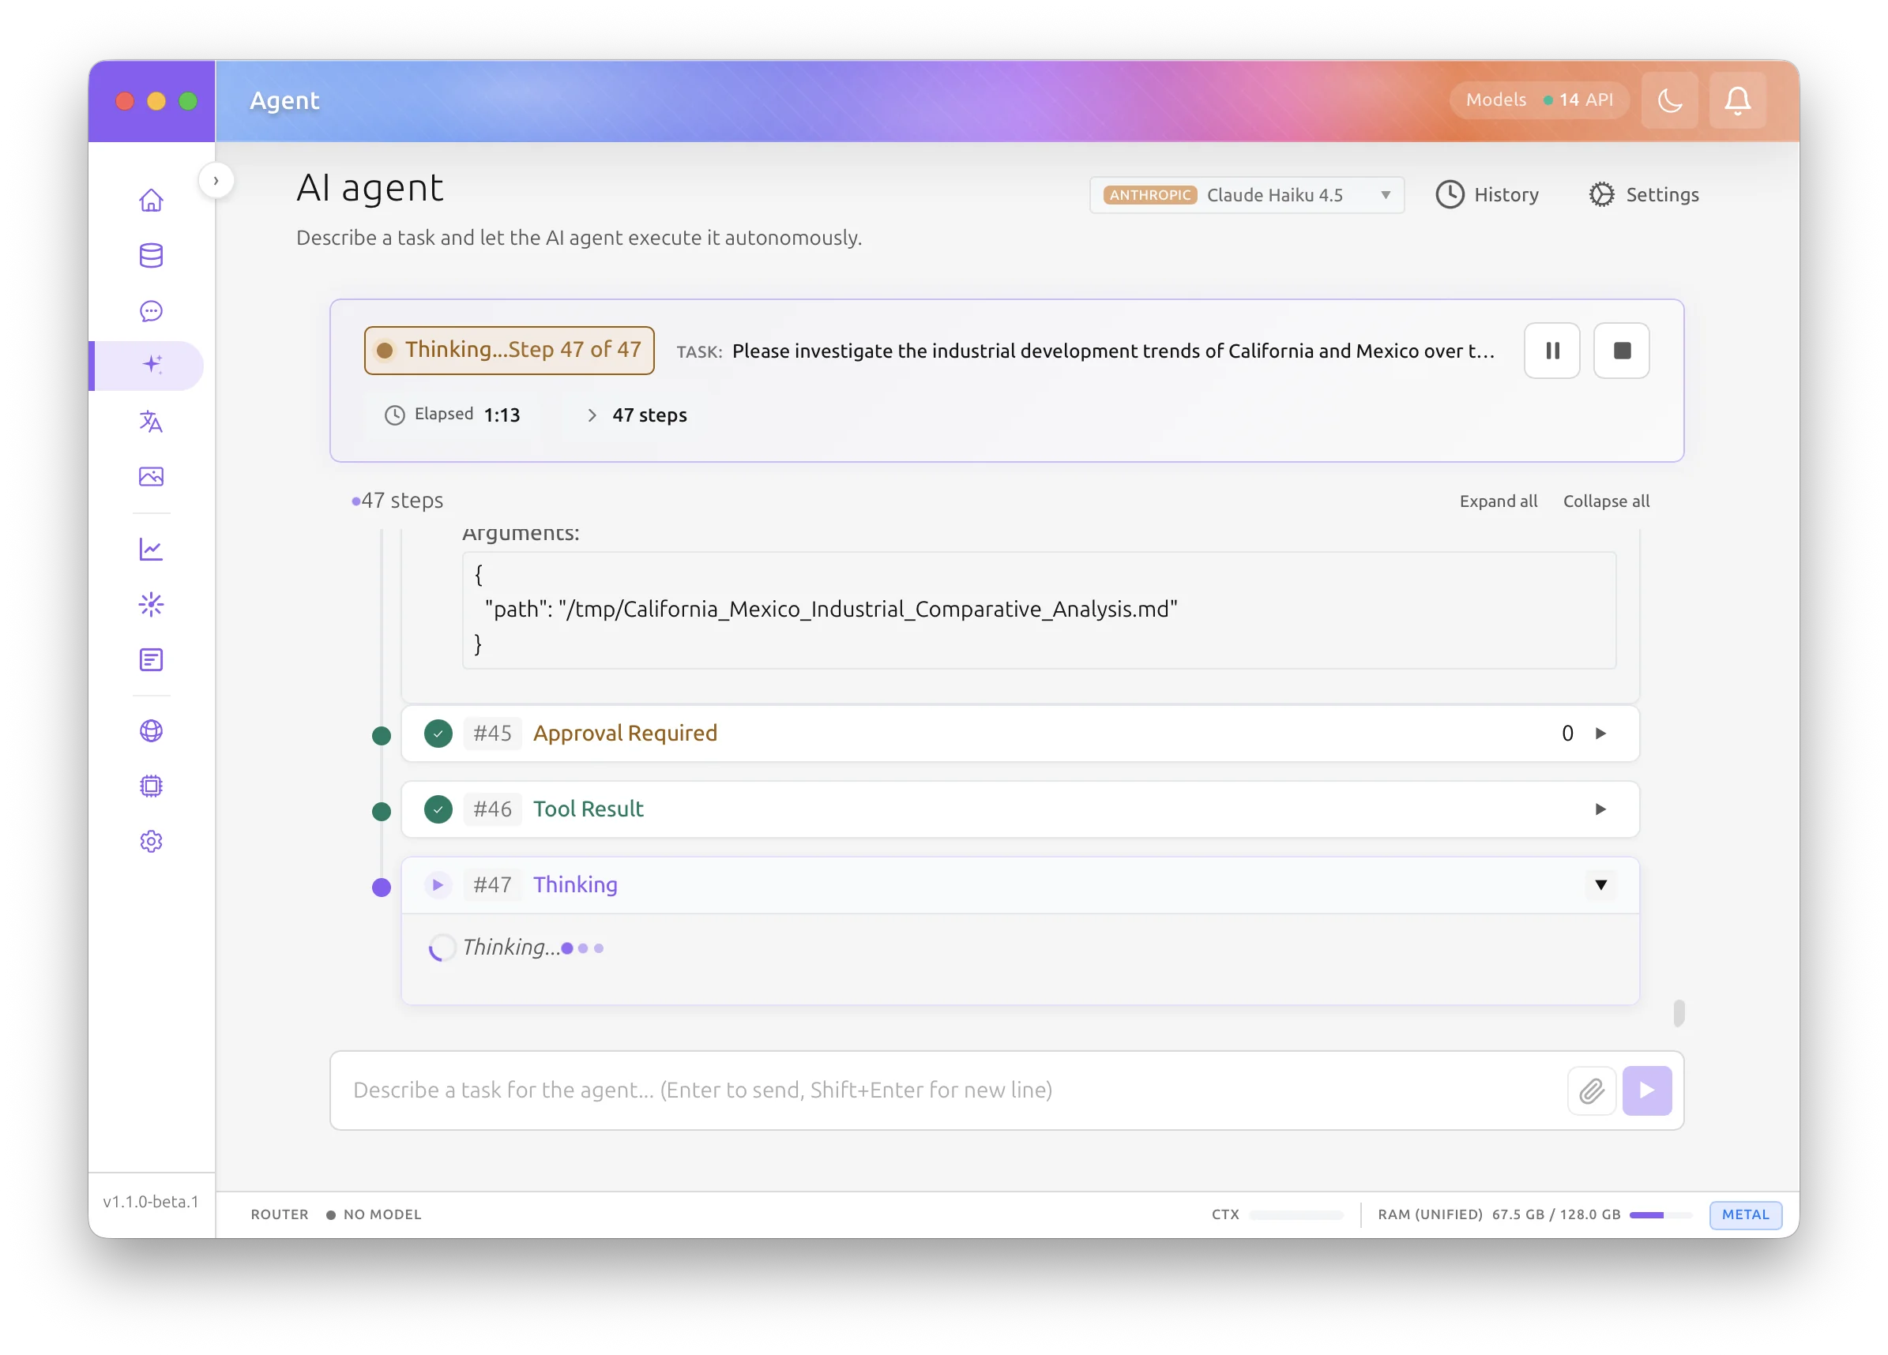The image size is (1888, 1355).
Task: Open the analytics chart sidebar icon
Action: (151, 550)
